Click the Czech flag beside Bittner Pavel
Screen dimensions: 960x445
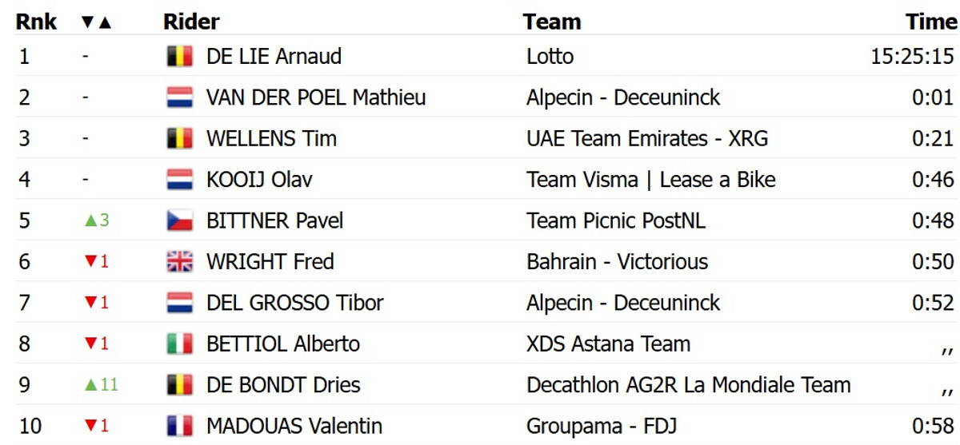(180, 221)
